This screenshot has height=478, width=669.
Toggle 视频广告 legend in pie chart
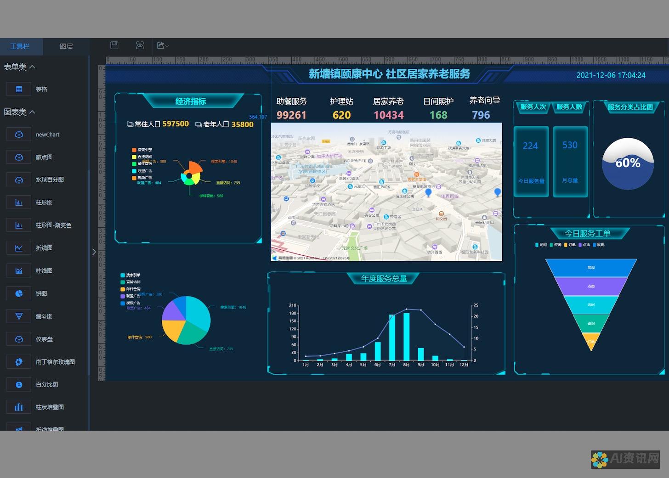(130, 303)
